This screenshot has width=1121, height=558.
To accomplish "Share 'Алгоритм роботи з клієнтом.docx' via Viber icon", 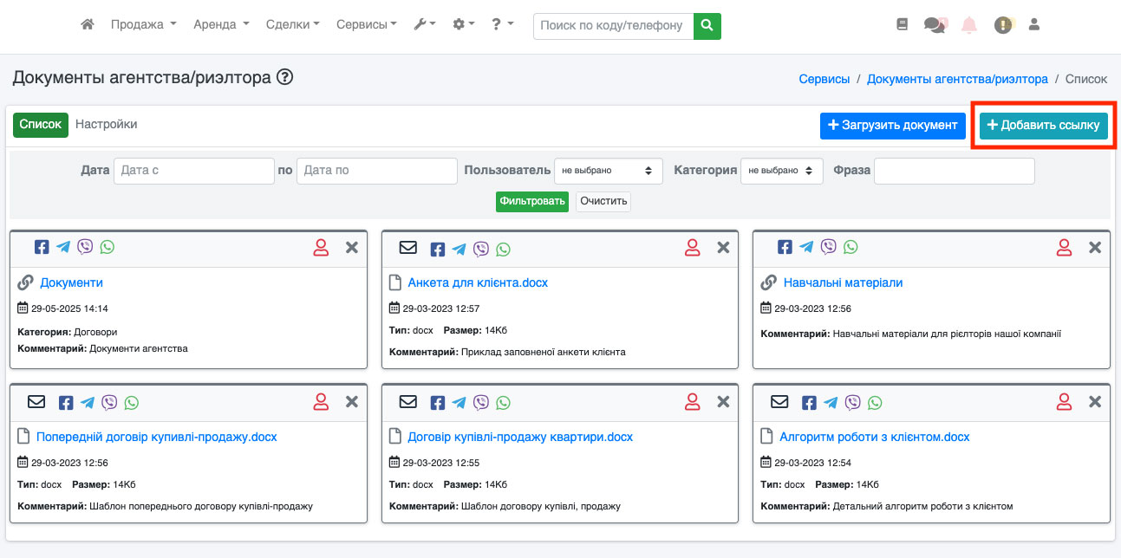I will (853, 402).
